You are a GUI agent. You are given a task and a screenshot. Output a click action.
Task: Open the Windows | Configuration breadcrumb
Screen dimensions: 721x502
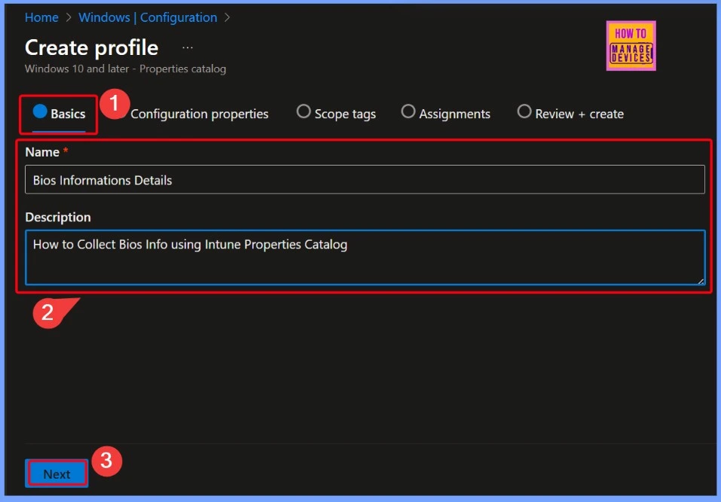click(148, 17)
